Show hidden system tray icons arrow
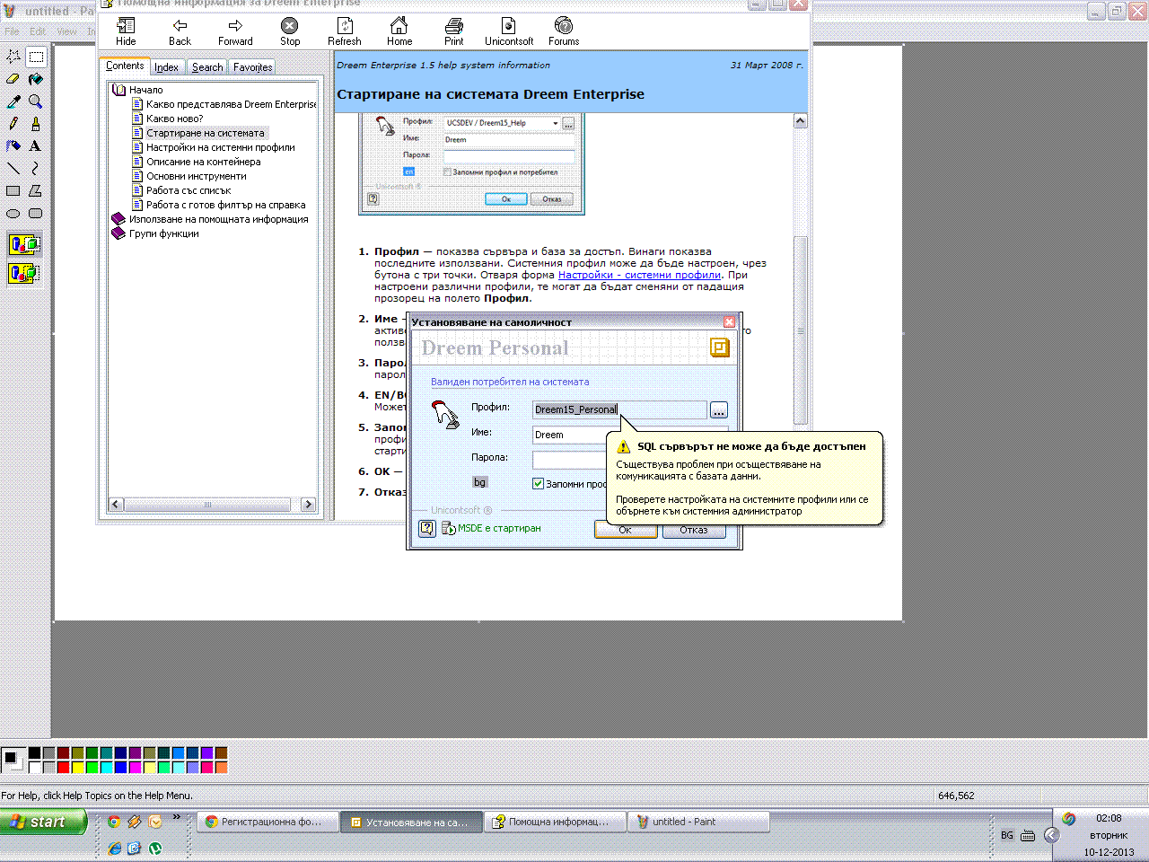Viewport: 1149px width, 862px height. click(x=1052, y=835)
